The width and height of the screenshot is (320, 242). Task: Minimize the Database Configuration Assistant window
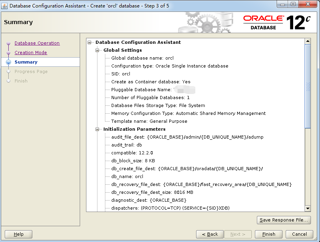(x=283, y=4)
